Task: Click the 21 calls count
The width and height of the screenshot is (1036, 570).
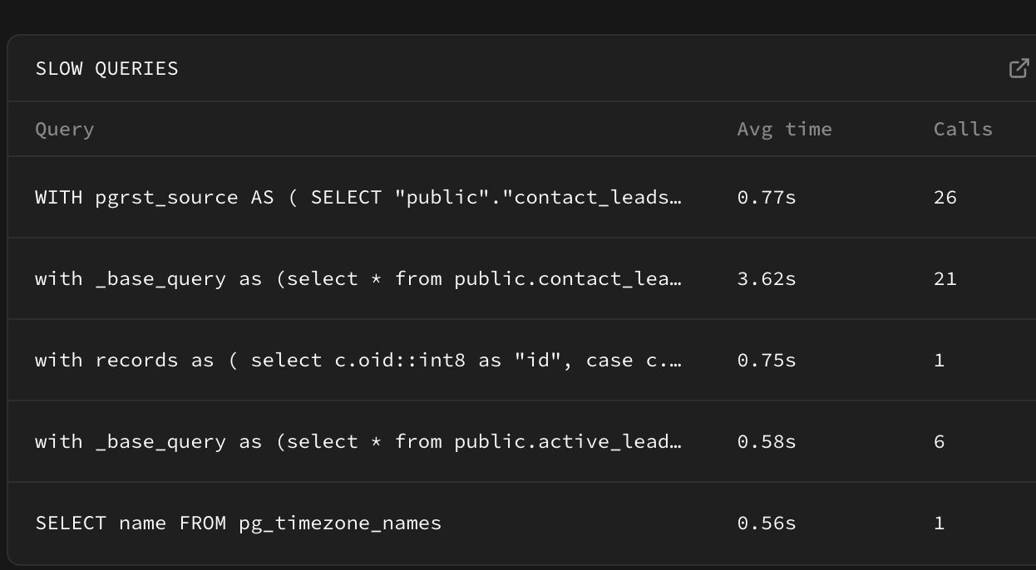Action: (945, 279)
